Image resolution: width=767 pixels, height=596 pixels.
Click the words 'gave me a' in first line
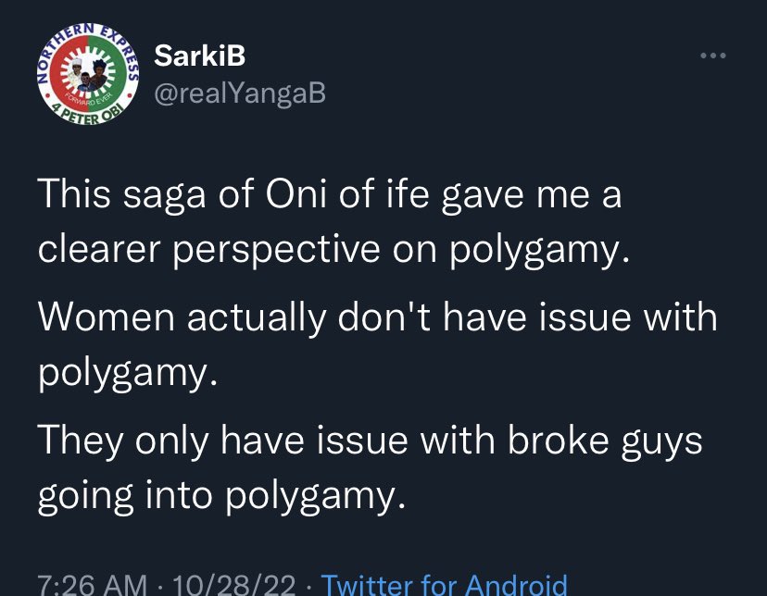point(531,196)
